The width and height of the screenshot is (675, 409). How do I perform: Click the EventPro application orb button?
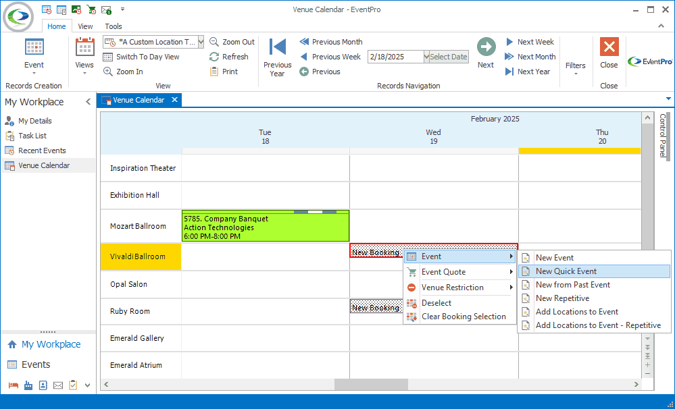click(x=18, y=17)
